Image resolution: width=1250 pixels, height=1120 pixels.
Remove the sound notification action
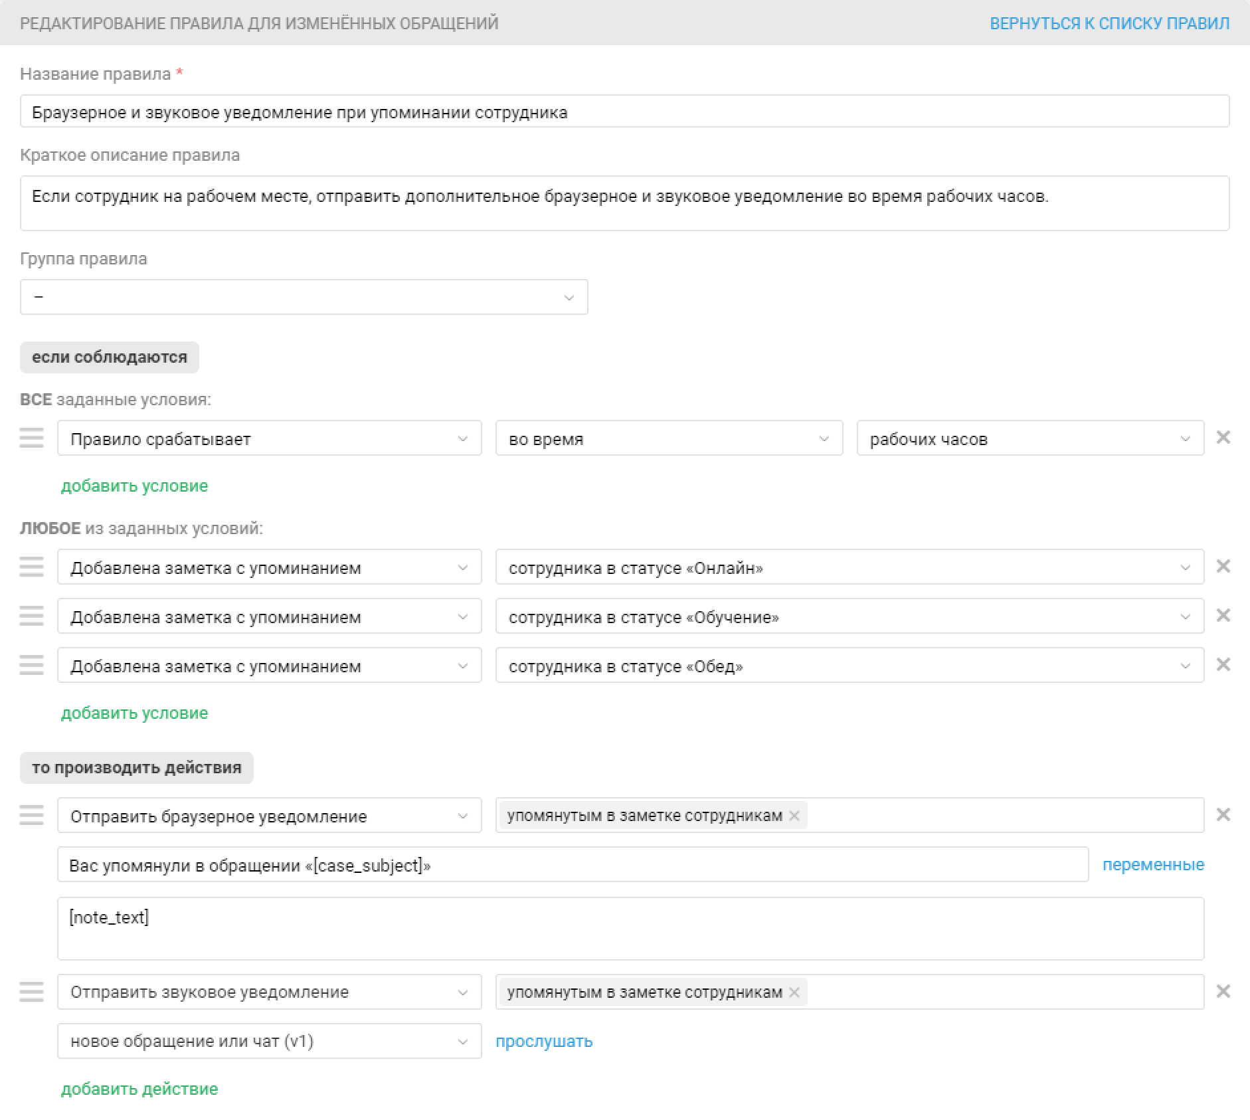[x=1223, y=992]
